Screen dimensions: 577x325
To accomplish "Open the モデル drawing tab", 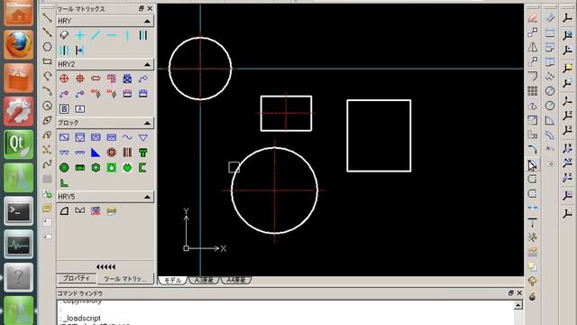I will click(172, 280).
